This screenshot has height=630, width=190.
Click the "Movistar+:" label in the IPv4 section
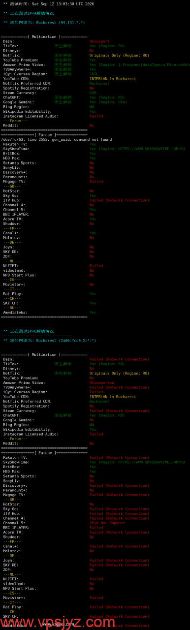[14, 284]
